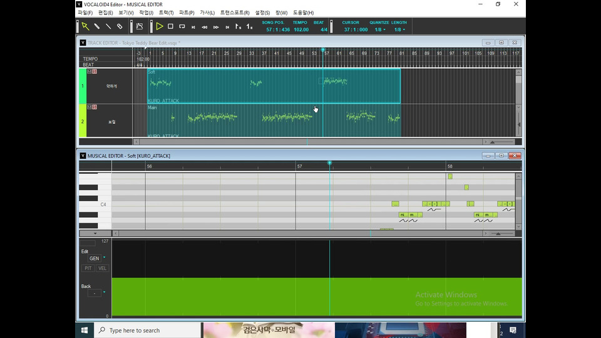
Task: Open the 보기(V) menu
Action: pos(126,13)
